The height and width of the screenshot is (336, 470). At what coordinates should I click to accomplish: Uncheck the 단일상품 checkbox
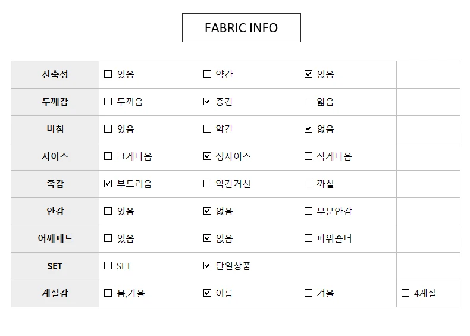[207, 266]
